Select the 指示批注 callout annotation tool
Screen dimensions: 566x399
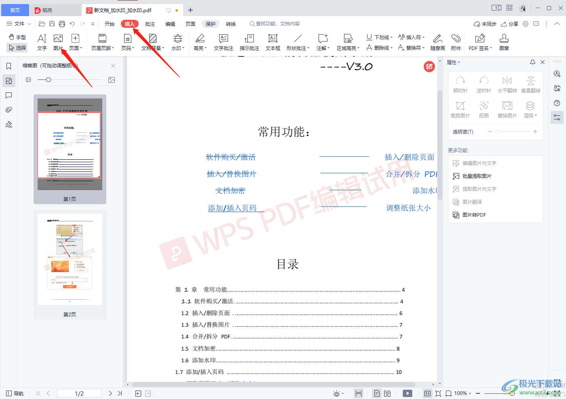[249, 42]
